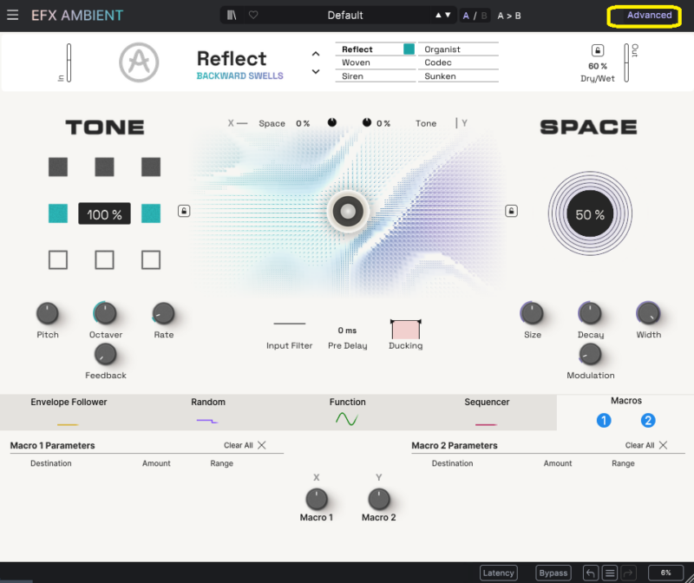
Task: Open the hamburger main menu
Action: click(12, 16)
